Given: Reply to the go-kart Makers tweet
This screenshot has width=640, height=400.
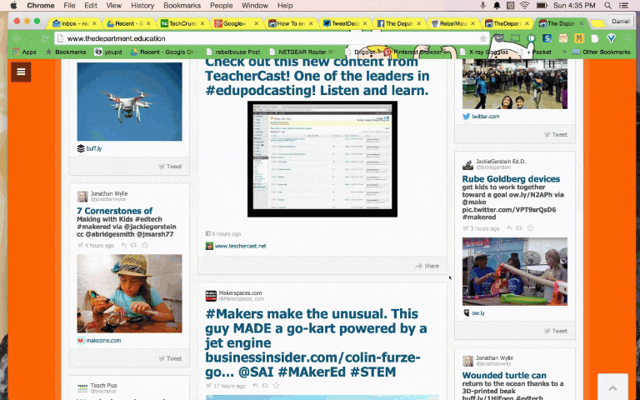Looking at the screenshot, I should 255,385.
